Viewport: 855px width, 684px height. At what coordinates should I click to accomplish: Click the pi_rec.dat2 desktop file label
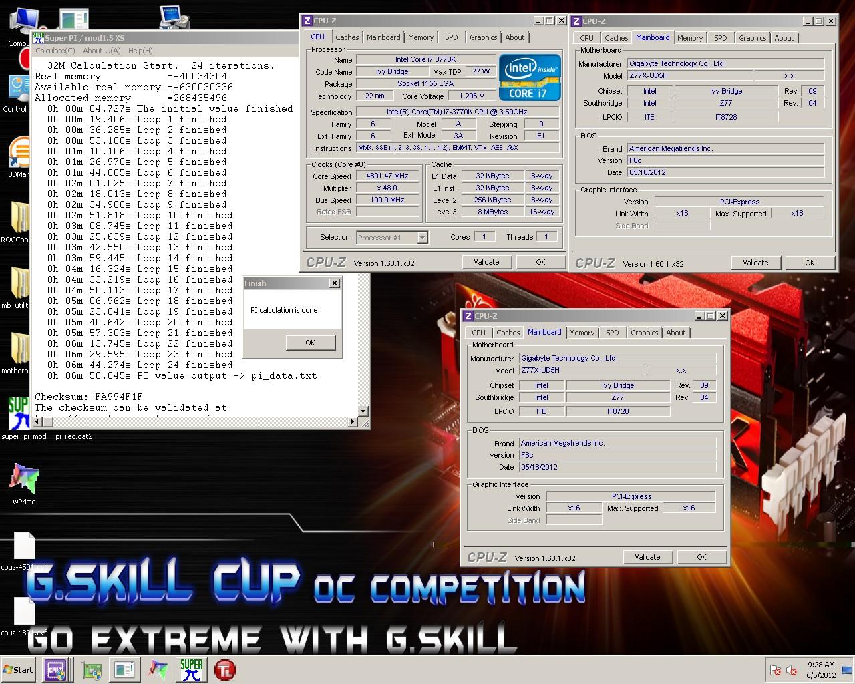click(x=74, y=436)
